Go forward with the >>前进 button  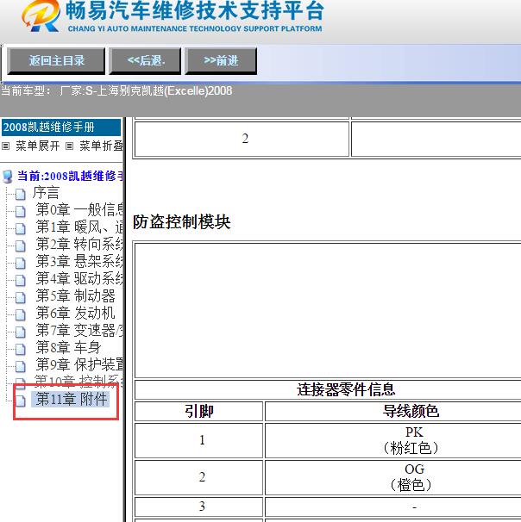tap(221, 61)
